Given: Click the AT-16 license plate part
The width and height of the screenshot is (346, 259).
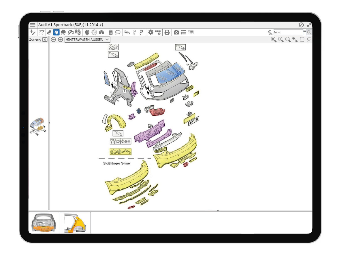Looking at the screenshot, I should 194,121.
